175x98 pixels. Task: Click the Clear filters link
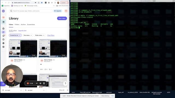[51, 35]
